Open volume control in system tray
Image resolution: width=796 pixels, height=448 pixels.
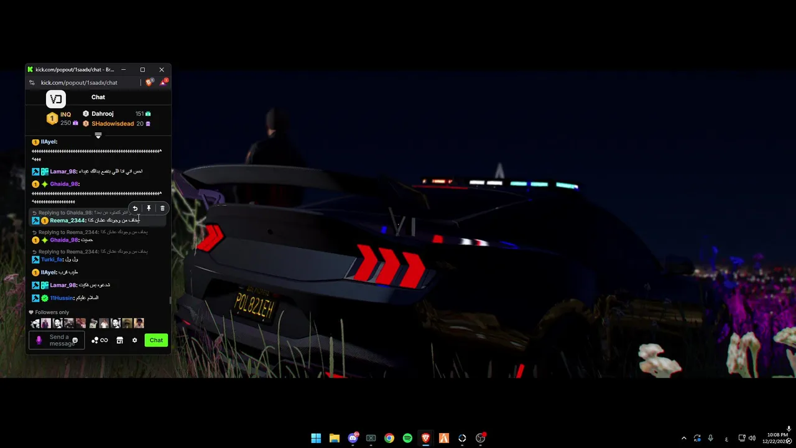pyautogui.click(x=752, y=438)
